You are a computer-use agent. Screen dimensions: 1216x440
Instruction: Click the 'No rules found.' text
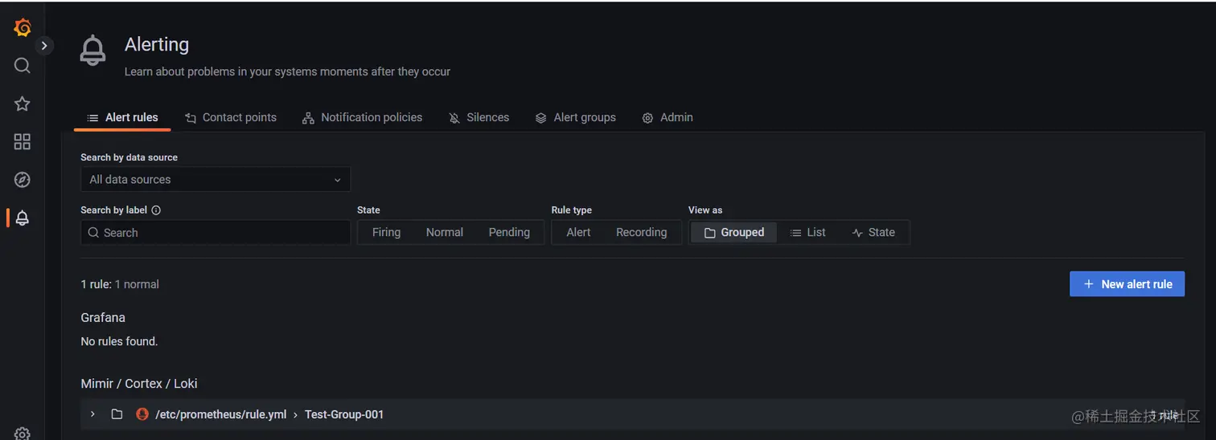(x=119, y=342)
